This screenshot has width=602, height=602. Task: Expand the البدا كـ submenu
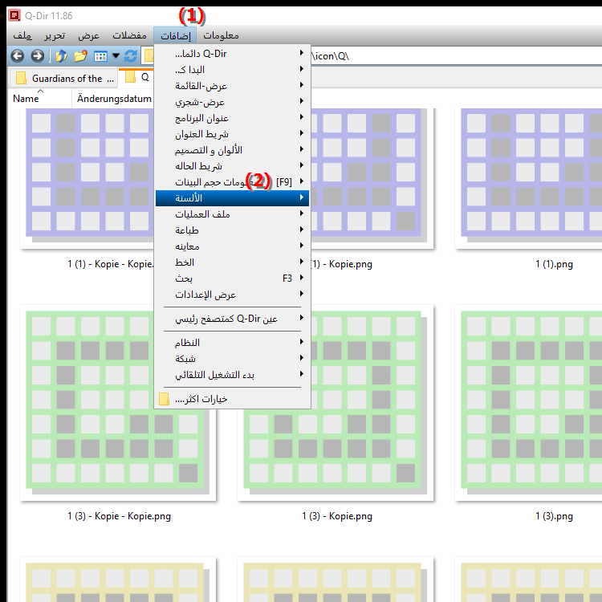(232, 70)
